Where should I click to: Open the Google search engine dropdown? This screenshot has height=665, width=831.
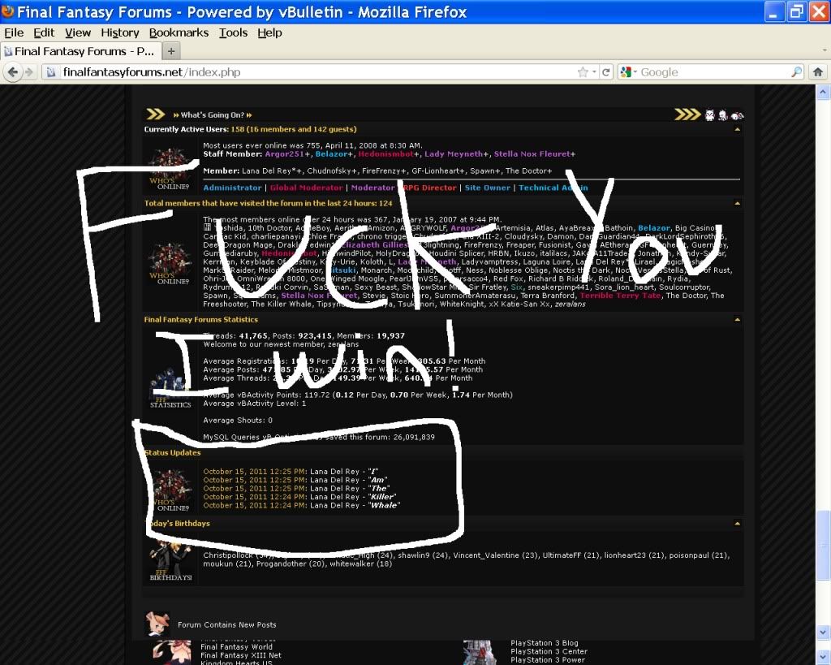(630, 72)
